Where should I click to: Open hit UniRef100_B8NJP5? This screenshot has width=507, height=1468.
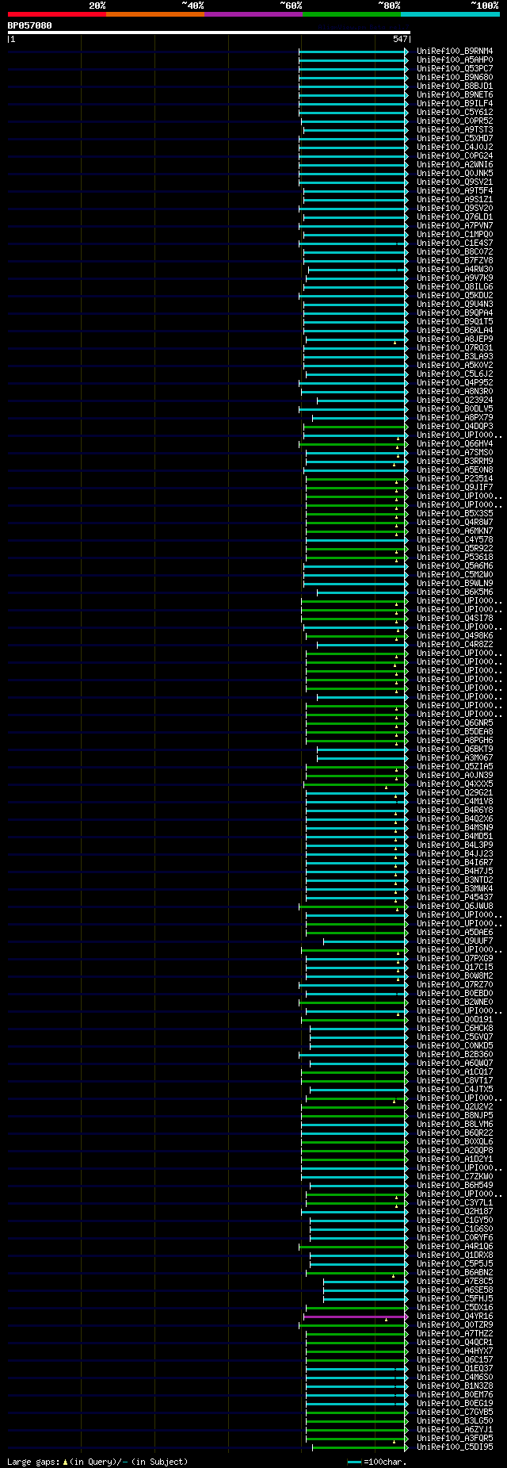[x=455, y=1115]
